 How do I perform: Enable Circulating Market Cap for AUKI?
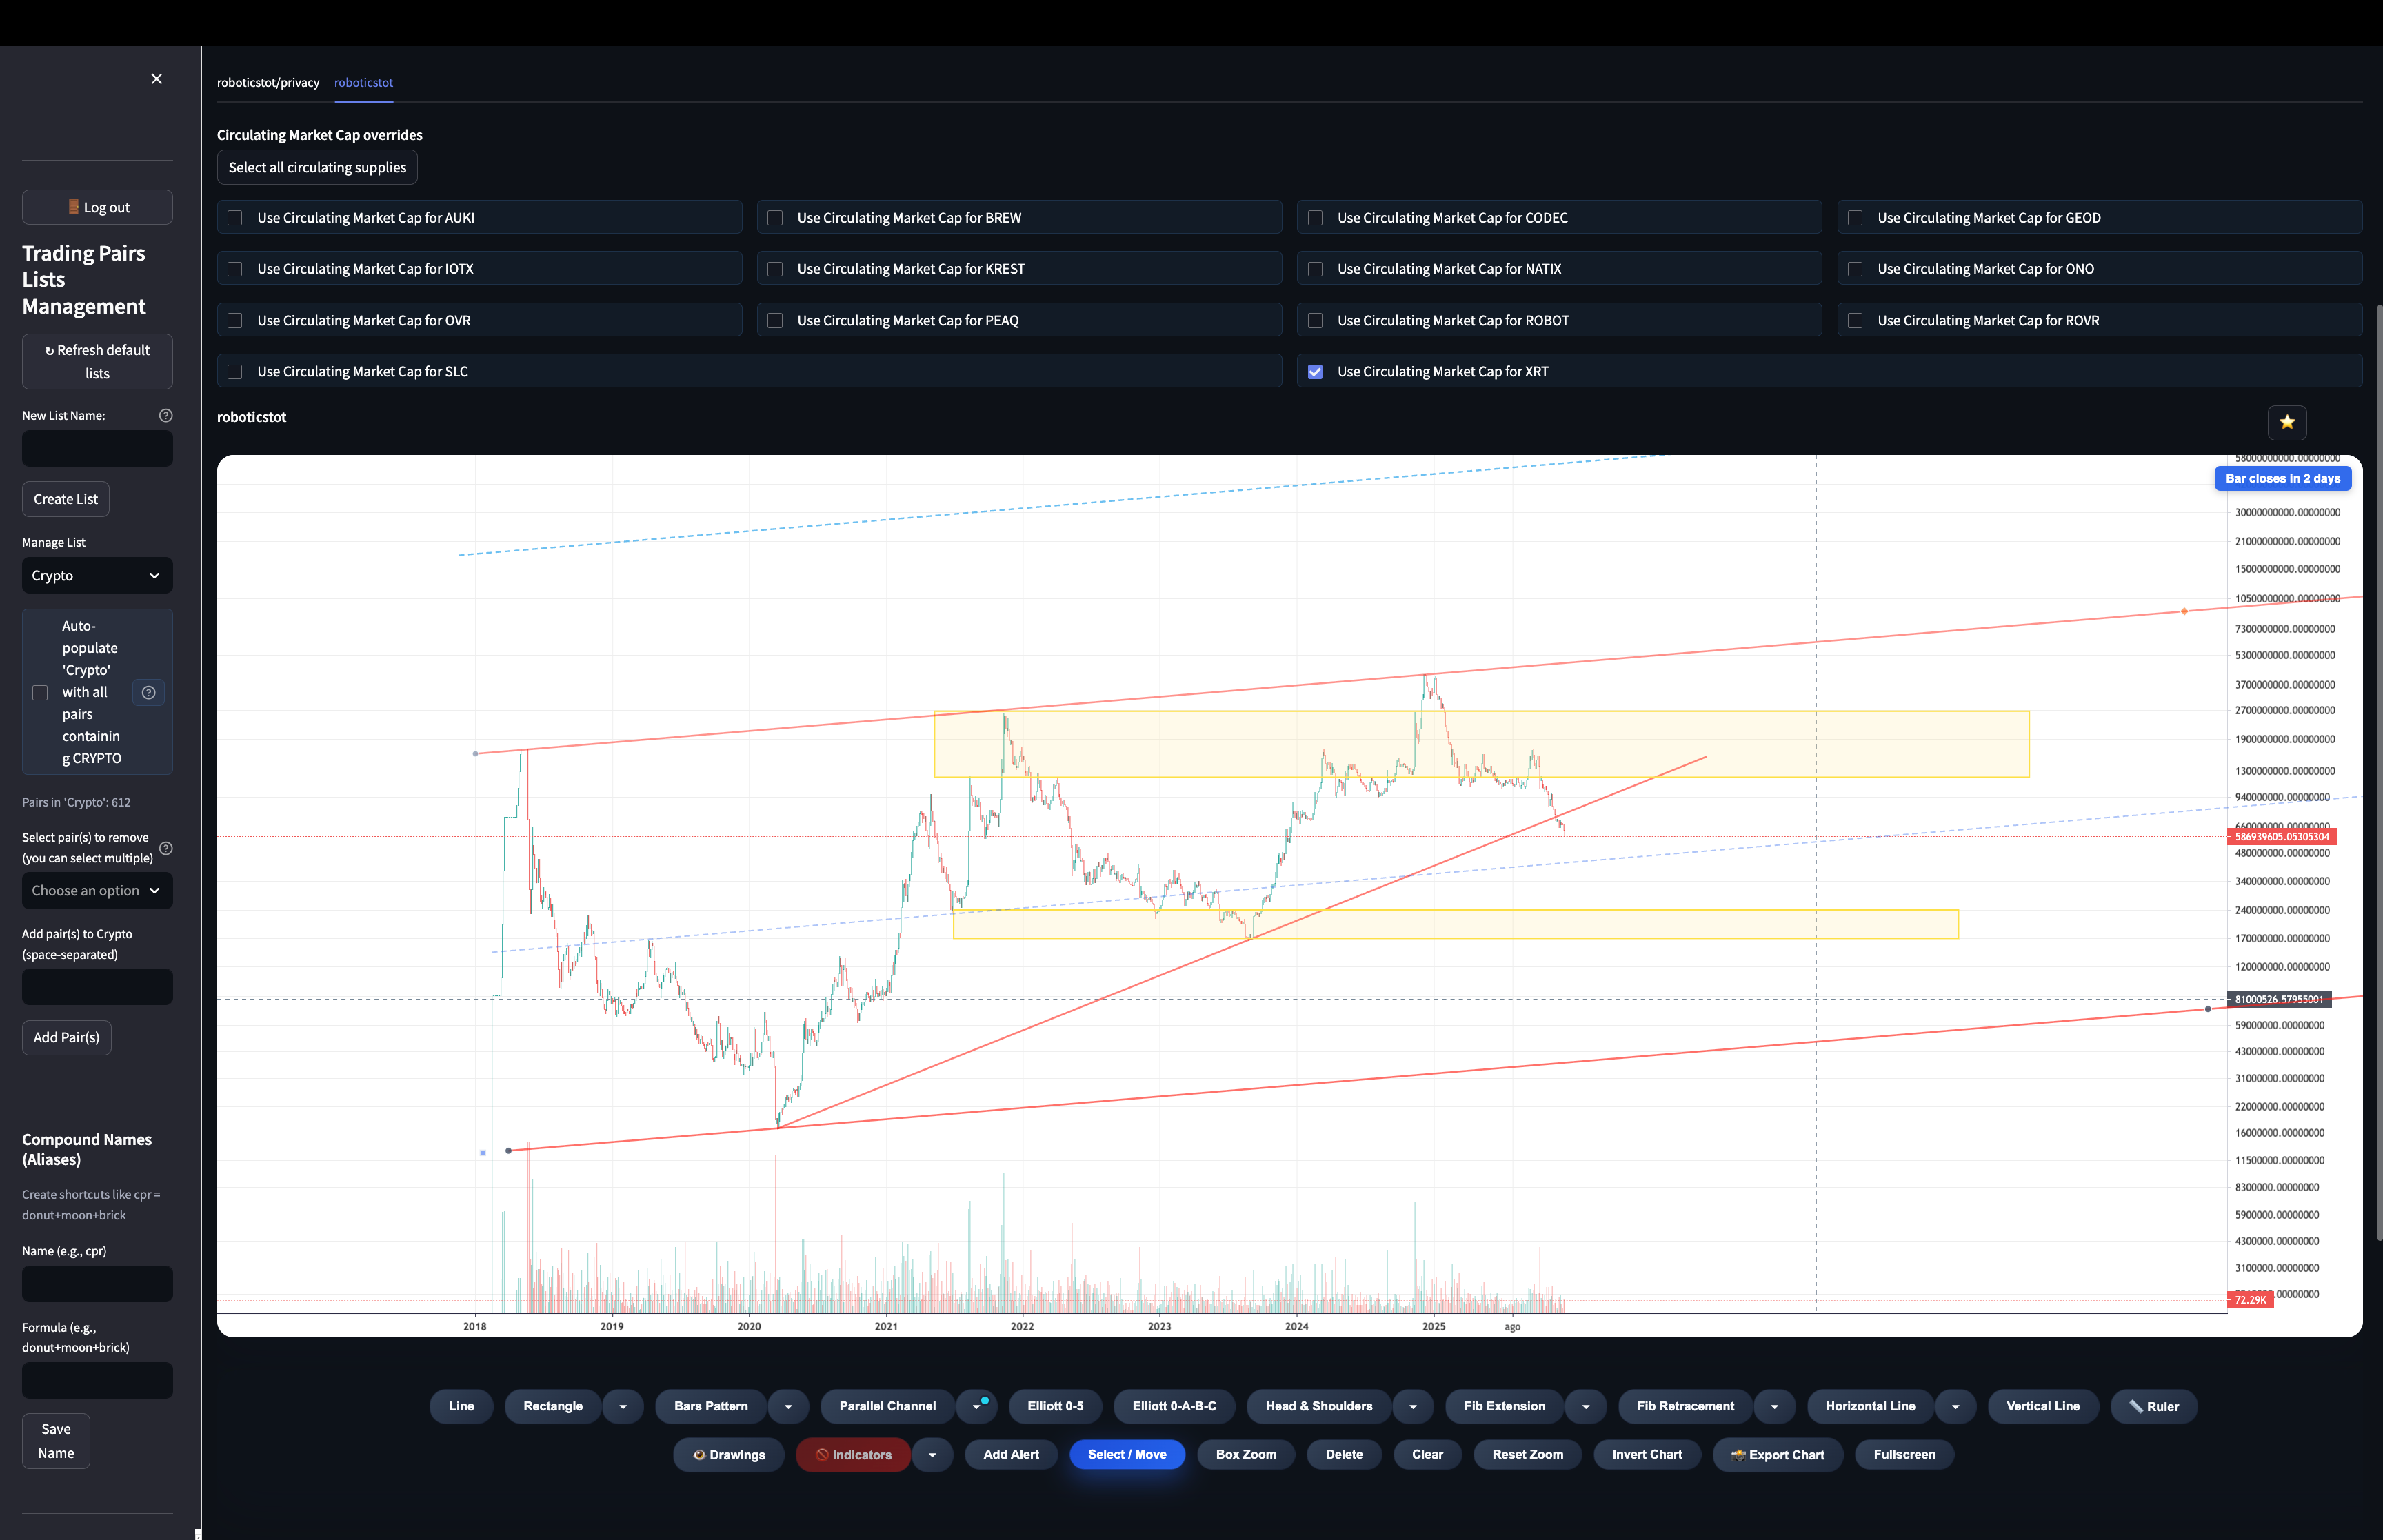tap(235, 218)
